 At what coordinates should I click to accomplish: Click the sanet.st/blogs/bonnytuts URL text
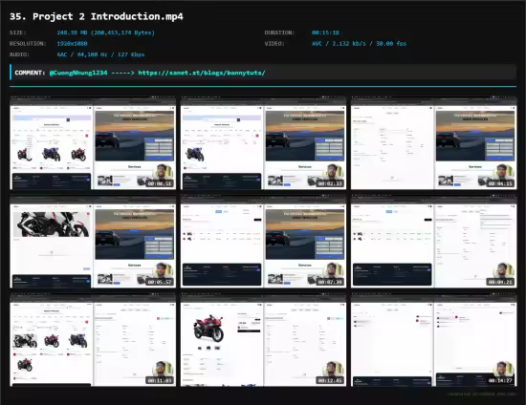pyautogui.click(x=202, y=73)
